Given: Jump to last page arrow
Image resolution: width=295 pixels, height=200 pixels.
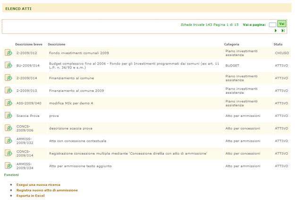Looking at the screenshot, I should click(x=283, y=31).
